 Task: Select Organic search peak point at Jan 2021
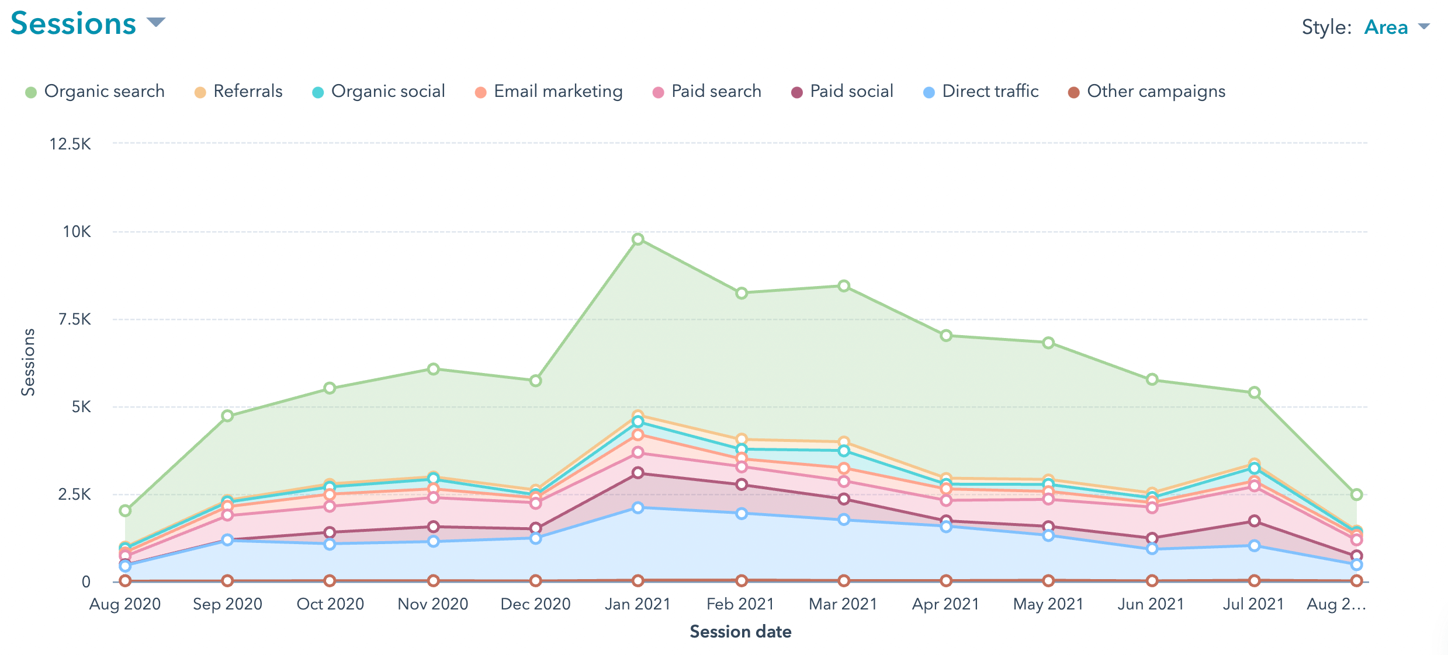click(x=638, y=239)
